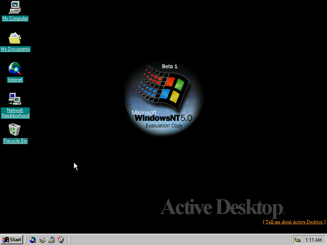Click the My Documents underlined label

16,49
